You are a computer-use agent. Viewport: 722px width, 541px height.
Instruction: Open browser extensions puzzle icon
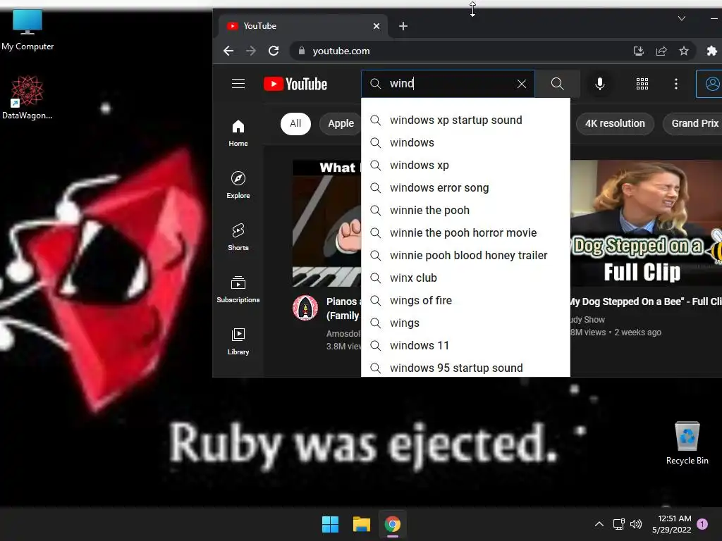pyautogui.click(x=712, y=51)
